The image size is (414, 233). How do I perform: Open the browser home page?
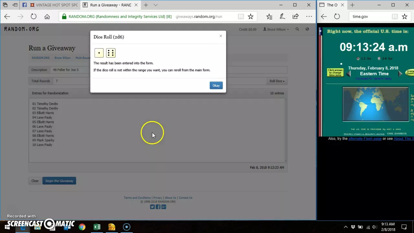pyautogui.click(x=47, y=17)
